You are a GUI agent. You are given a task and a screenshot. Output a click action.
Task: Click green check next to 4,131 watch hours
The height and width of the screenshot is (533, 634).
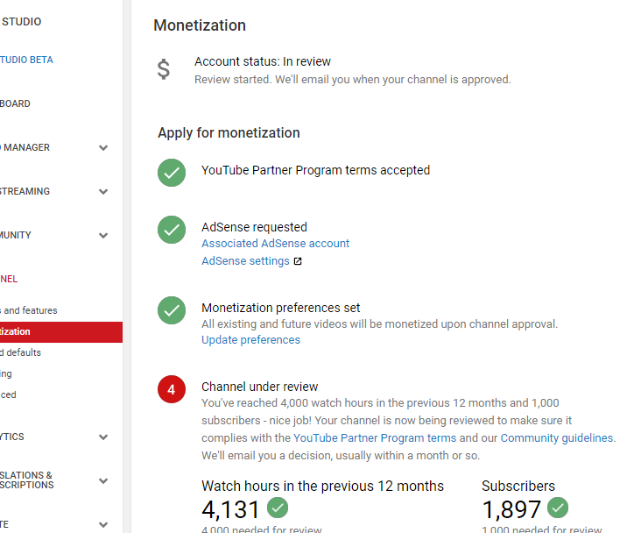click(278, 508)
